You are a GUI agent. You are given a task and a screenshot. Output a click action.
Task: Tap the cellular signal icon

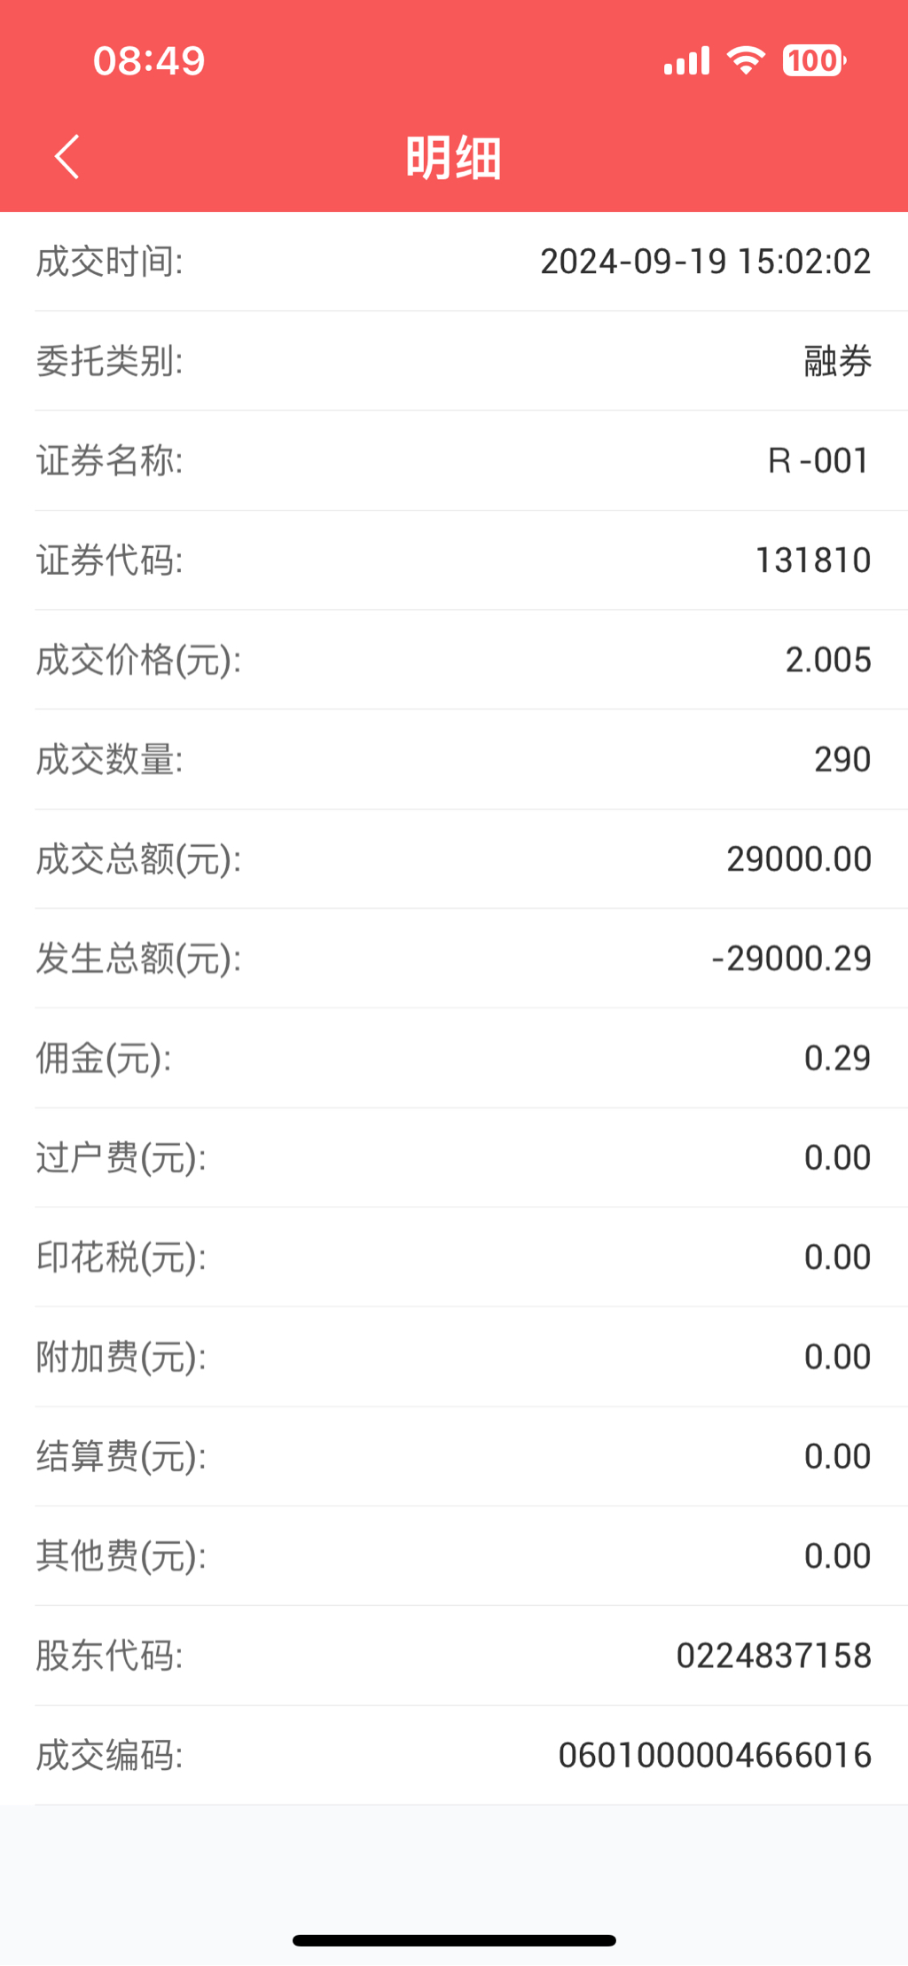click(686, 60)
